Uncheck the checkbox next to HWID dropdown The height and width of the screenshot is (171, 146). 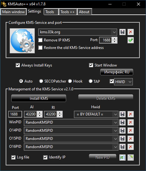point(112,81)
